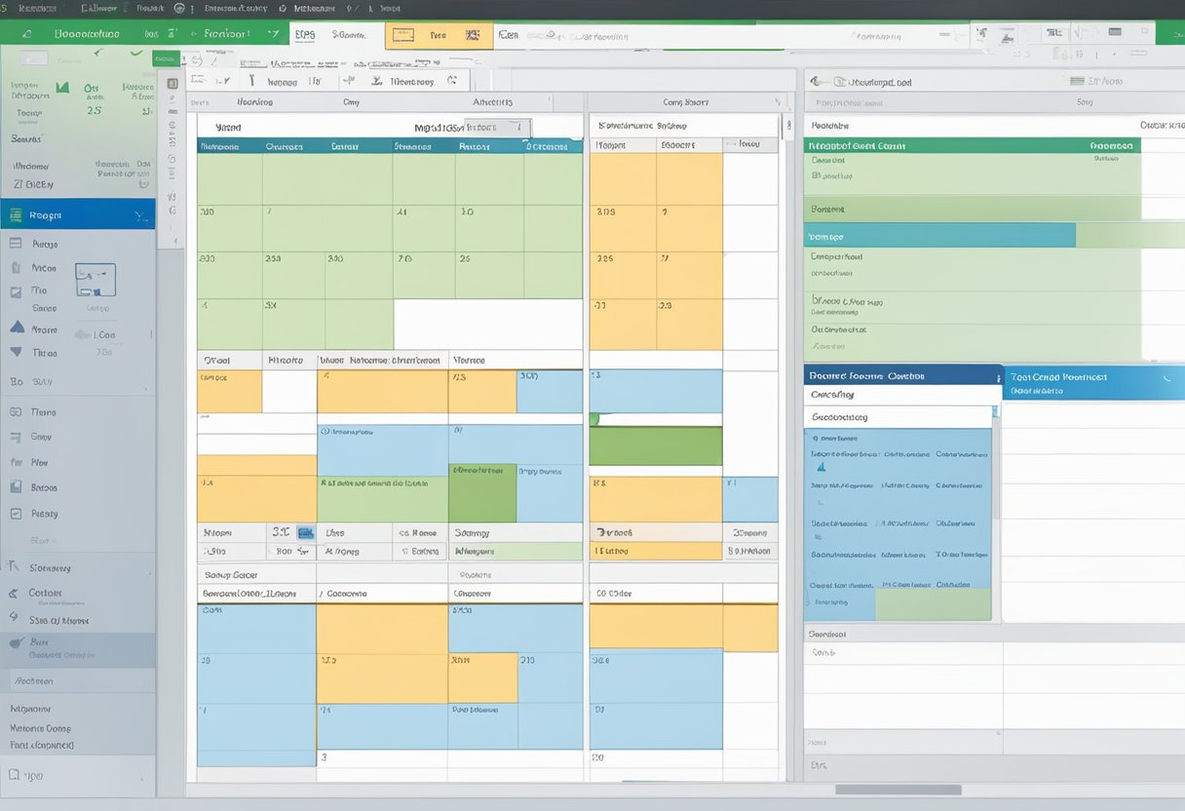Click the highlighted Bar entry in the sidebar
This screenshot has width=1185, height=811.
coord(58,641)
